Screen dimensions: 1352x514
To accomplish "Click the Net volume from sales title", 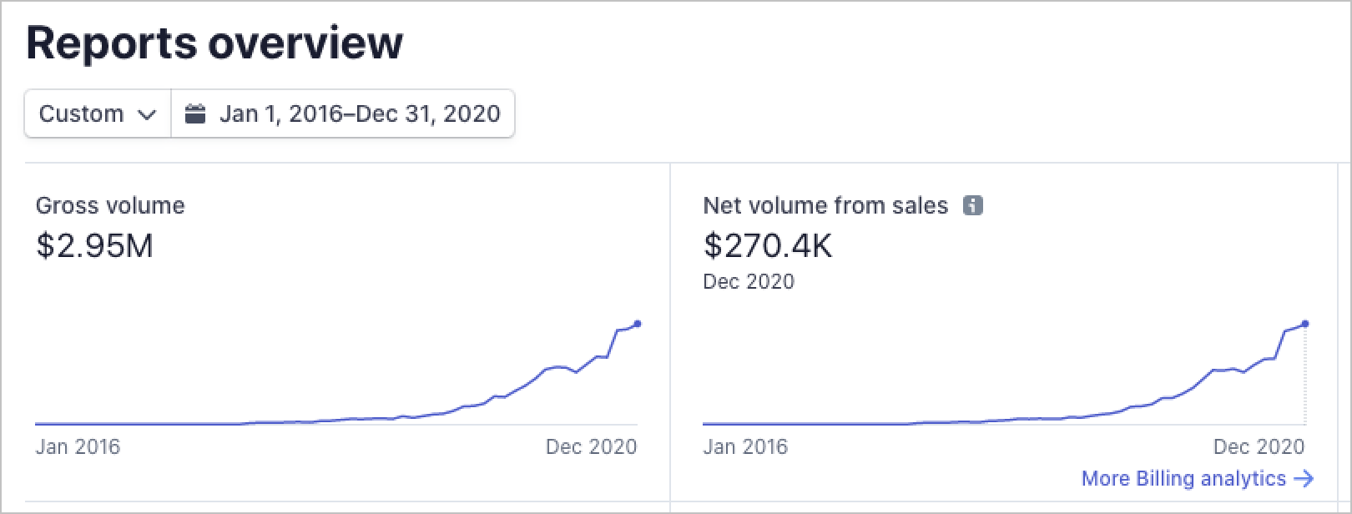I will tap(825, 205).
